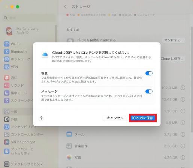
Task: Open Wi-Fi settings icon in sidebar
Action: (7, 44)
